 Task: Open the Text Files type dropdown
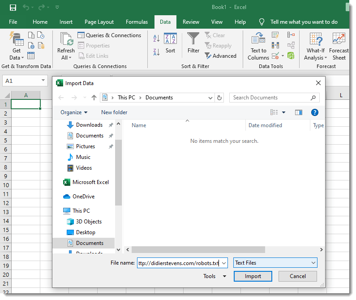275,263
